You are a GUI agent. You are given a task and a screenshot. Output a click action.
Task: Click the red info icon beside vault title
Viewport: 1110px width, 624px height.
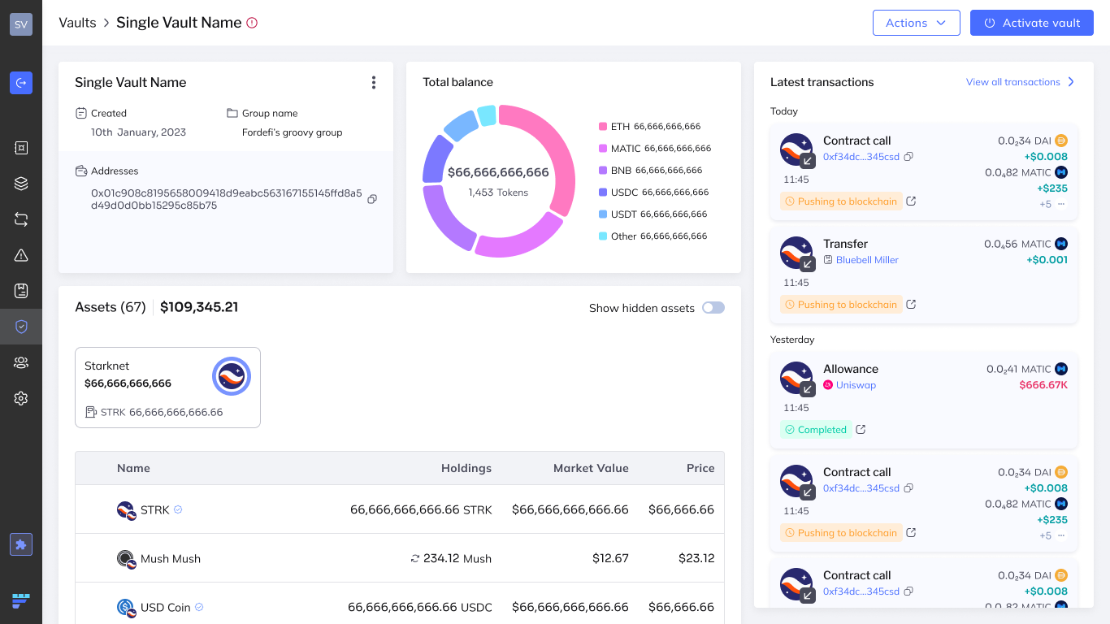pos(252,23)
